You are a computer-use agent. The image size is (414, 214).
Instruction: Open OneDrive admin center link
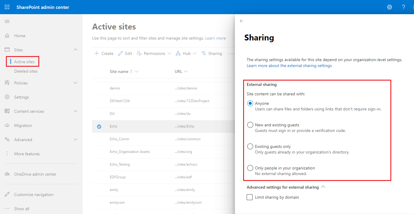(x=35, y=174)
